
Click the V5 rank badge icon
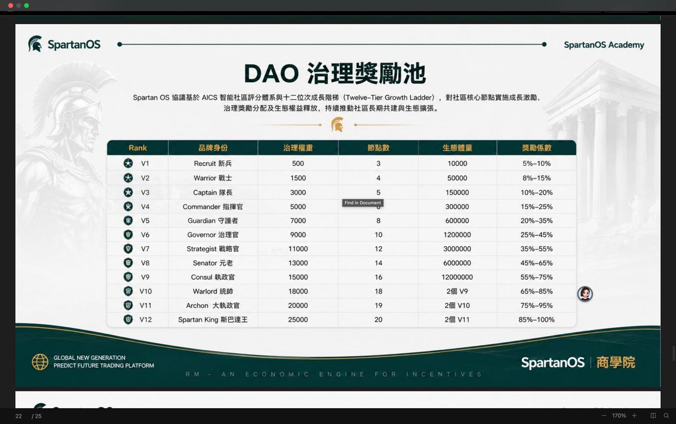coord(128,221)
